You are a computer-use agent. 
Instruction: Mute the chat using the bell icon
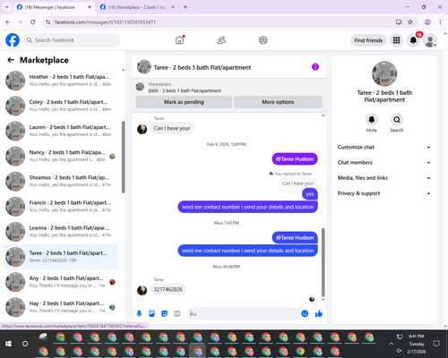tap(371, 120)
